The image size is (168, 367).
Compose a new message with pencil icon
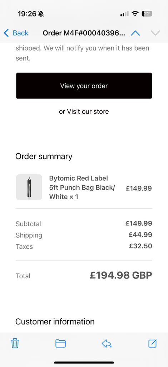click(153, 343)
